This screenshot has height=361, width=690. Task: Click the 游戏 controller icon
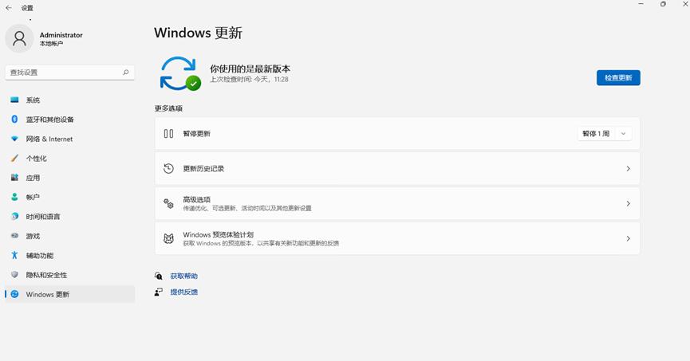point(14,236)
